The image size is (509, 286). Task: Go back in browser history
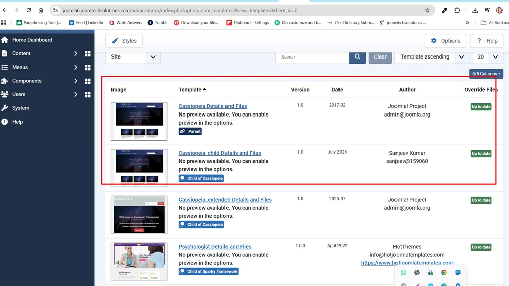pos(4,10)
